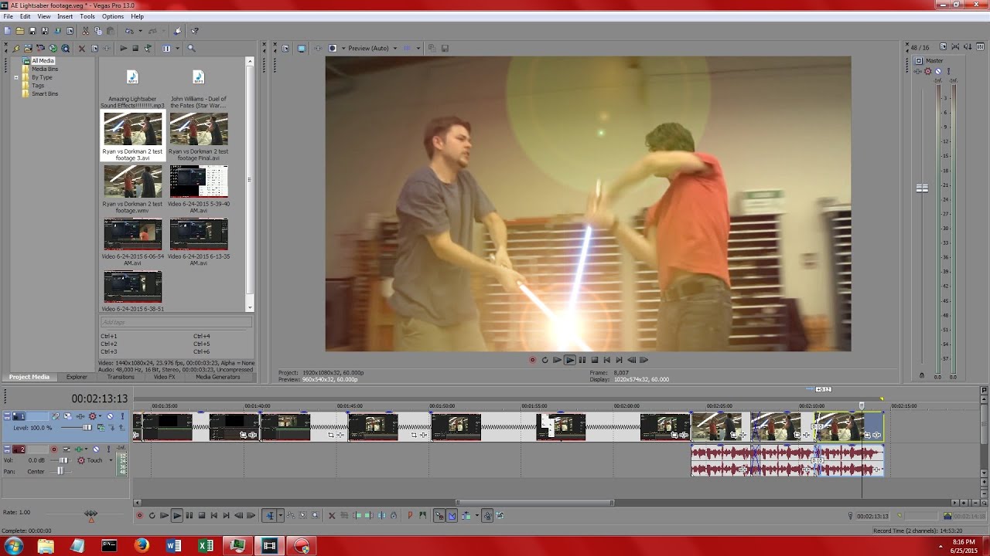Click the Delete X in the bottom edit toolbar
The image size is (990, 556).
(332, 515)
